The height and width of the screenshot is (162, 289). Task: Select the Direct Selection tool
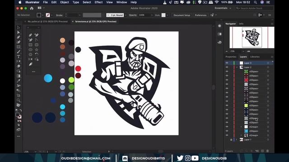click(x=19, y=32)
